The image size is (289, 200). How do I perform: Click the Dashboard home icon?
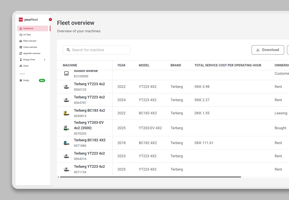coord(21,28)
